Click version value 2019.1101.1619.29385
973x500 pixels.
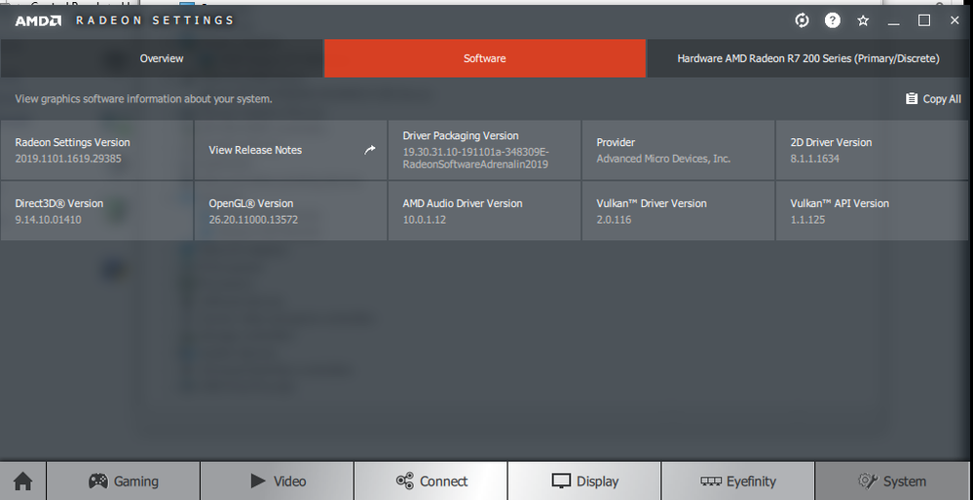coord(68,159)
